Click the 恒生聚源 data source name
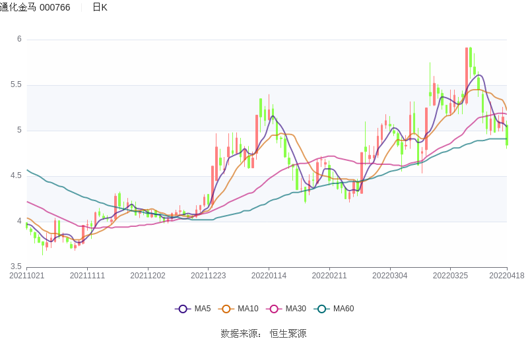 pyautogui.click(x=288, y=334)
